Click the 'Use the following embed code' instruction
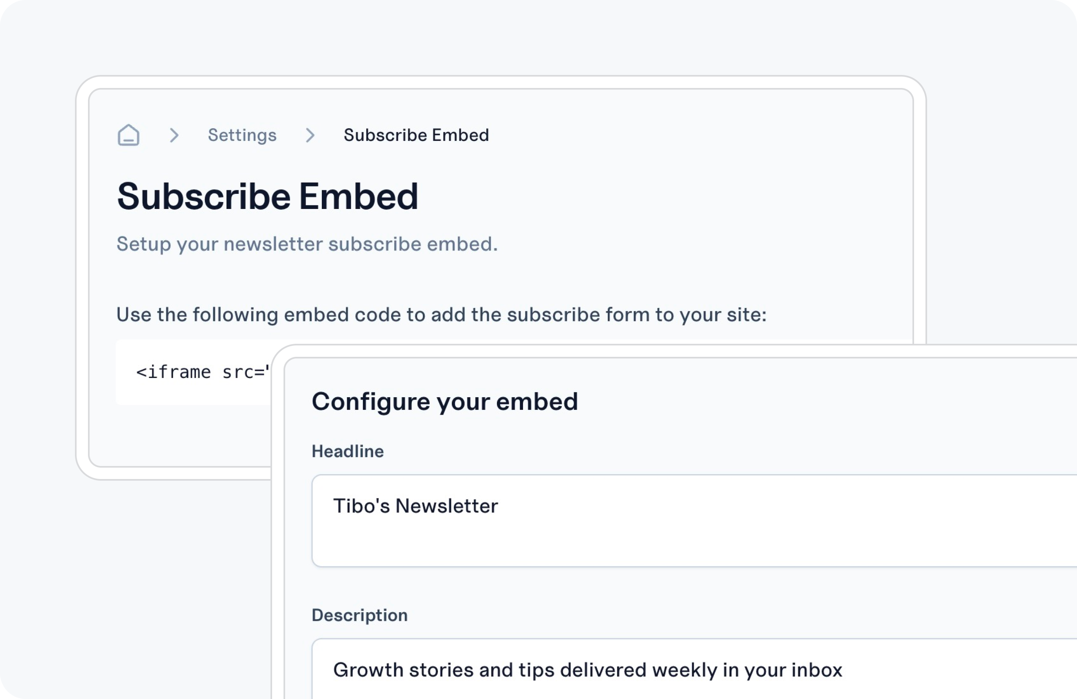This screenshot has height=699, width=1077. (x=441, y=314)
